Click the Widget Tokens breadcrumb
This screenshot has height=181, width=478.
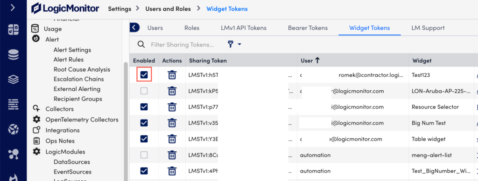click(x=227, y=9)
